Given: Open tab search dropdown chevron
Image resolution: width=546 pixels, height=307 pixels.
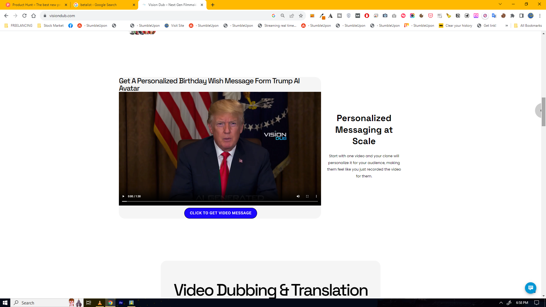Looking at the screenshot, I should tap(500, 4).
